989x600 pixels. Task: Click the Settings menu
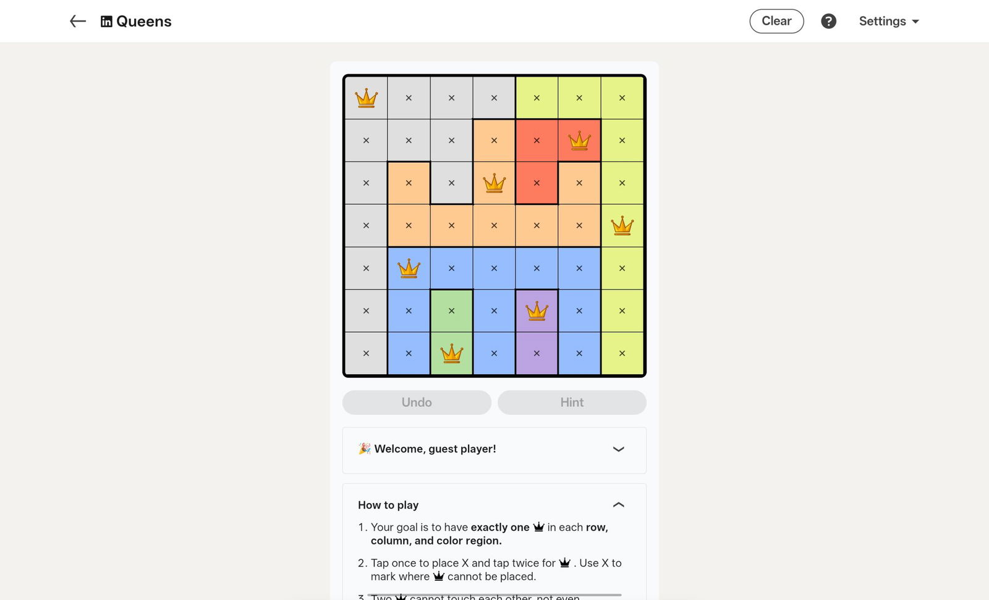(882, 20)
